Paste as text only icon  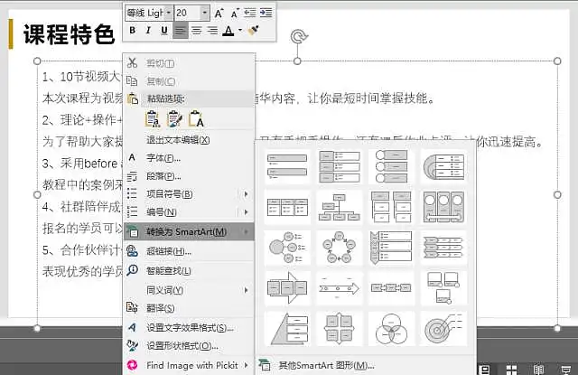pos(197,119)
